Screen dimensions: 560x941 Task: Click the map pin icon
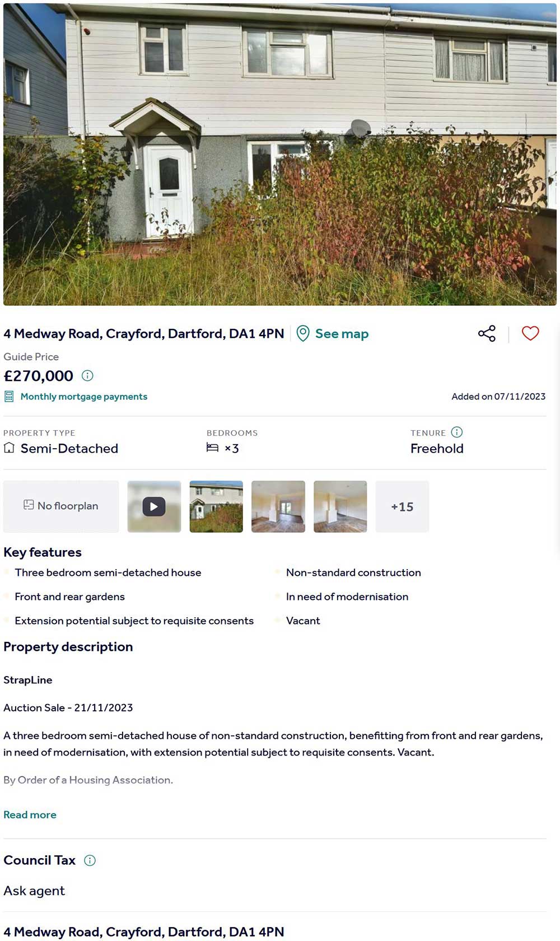(303, 333)
